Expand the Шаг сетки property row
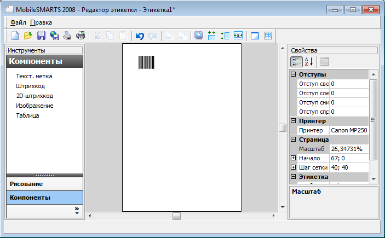The width and height of the screenshot is (385, 238). pyautogui.click(x=294, y=167)
